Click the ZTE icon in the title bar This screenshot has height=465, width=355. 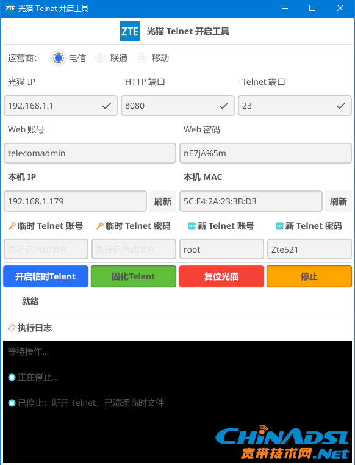pos(10,8)
